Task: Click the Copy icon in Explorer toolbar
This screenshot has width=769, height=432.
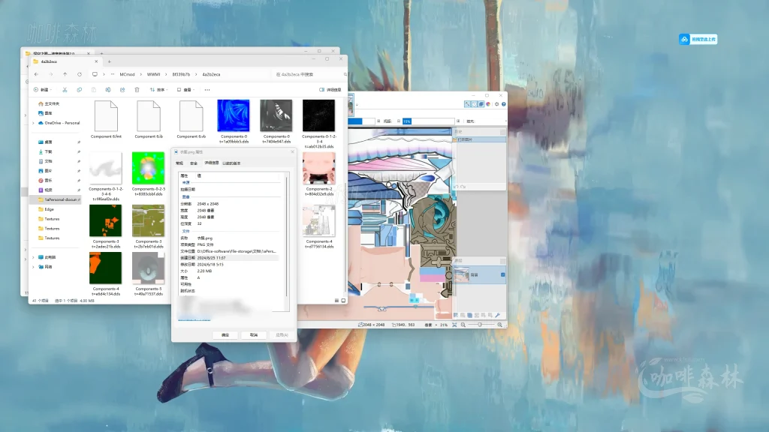Action: coord(79,90)
